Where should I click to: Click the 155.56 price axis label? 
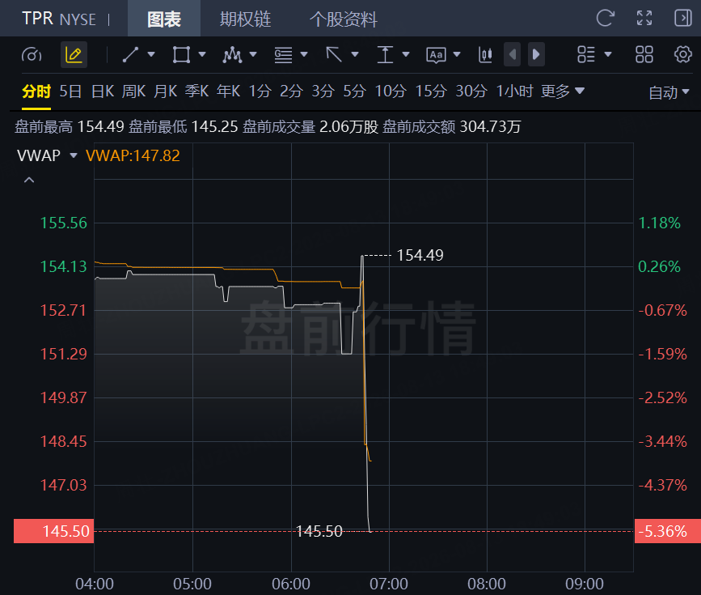(x=64, y=223)
